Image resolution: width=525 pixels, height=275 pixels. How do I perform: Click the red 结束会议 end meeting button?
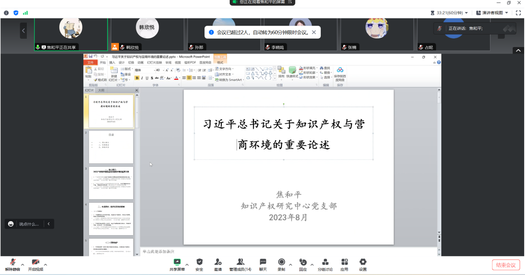[x=506, y=265]
